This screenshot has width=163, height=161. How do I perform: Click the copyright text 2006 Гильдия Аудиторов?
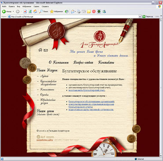click(53, 131)
